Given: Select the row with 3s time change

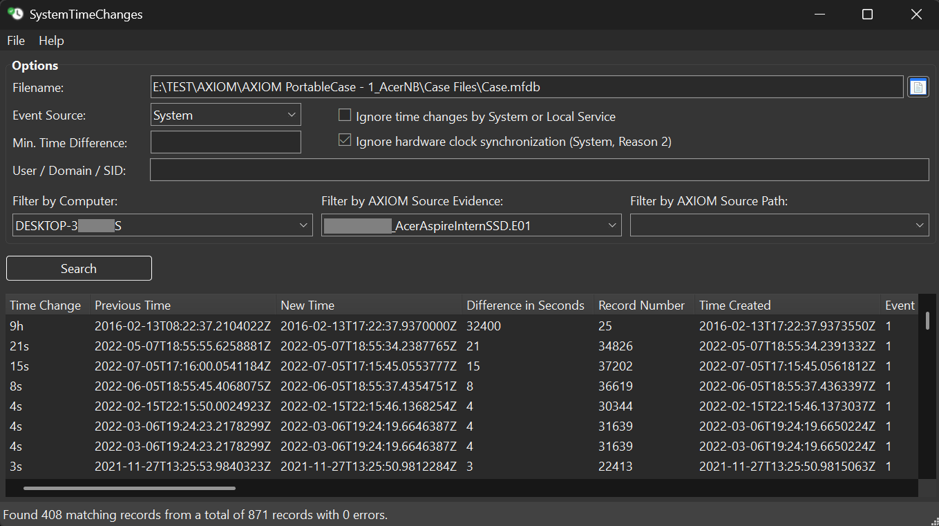Looking at the screenshot, I should (462, 467).
